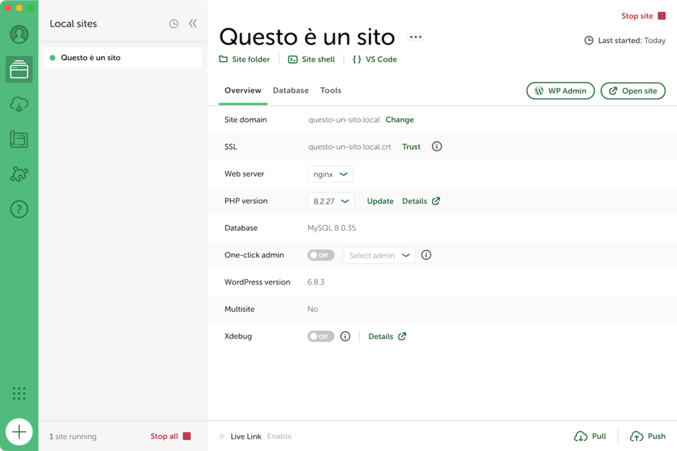This screenshot has width=677, height=451.
Task: Open the PHP version 8.2.27 dropdown
Action: pos(331,201)
